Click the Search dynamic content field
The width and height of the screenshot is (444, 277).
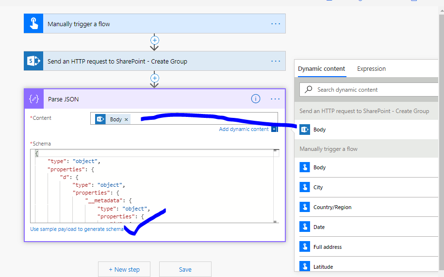click(x=369, y=90)
